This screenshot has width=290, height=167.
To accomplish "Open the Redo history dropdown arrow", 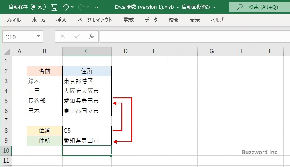I will click(x=88, y=7).
